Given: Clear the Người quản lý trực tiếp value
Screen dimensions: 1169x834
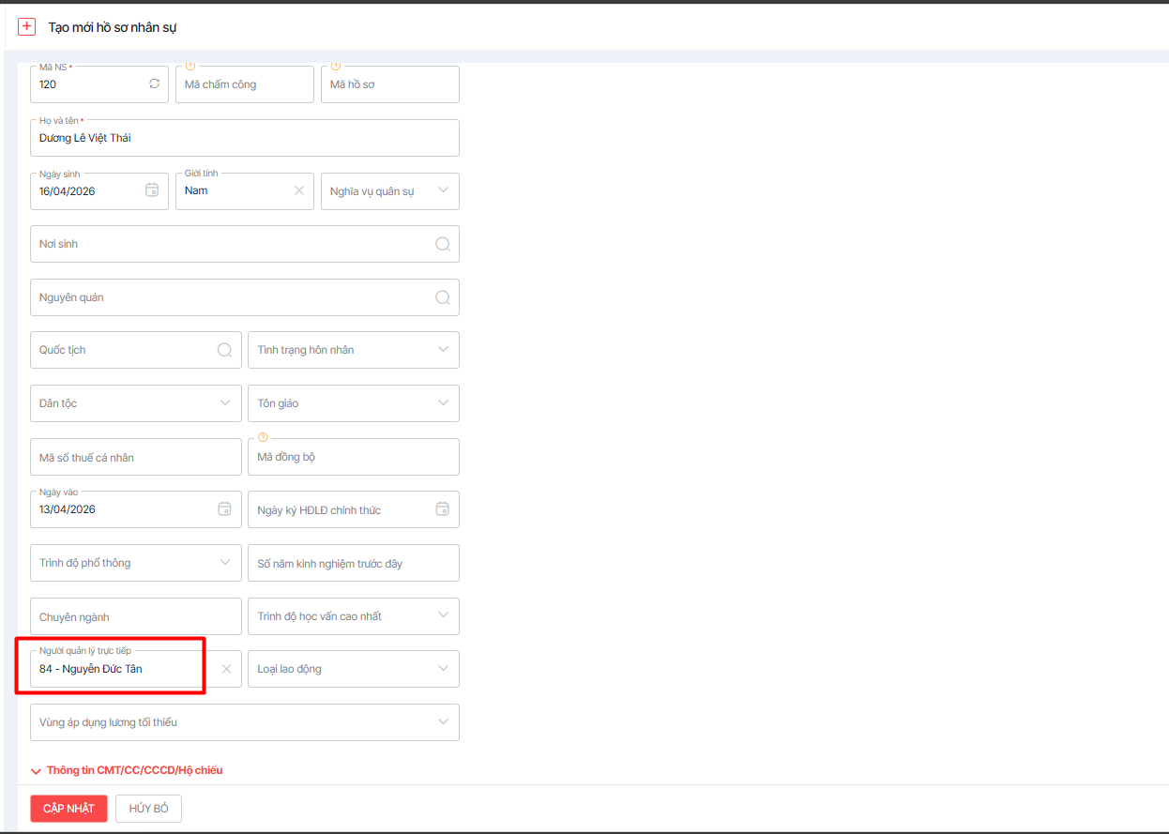Looking at the screenshot, I should click(x=226, y=669).
